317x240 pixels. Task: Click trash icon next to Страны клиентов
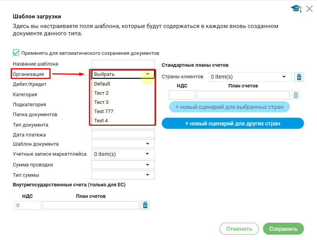299,77
